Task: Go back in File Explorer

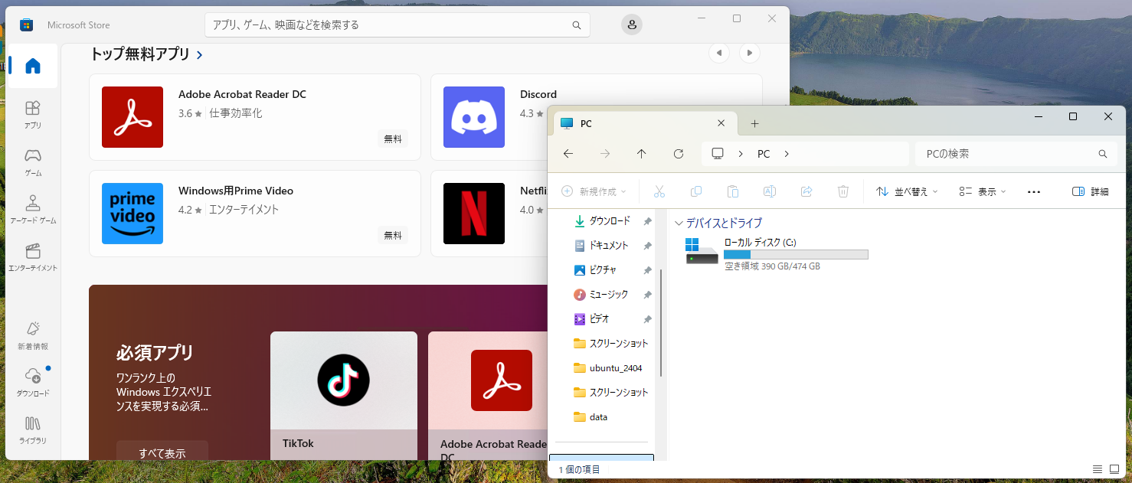Action: [568, 154]
